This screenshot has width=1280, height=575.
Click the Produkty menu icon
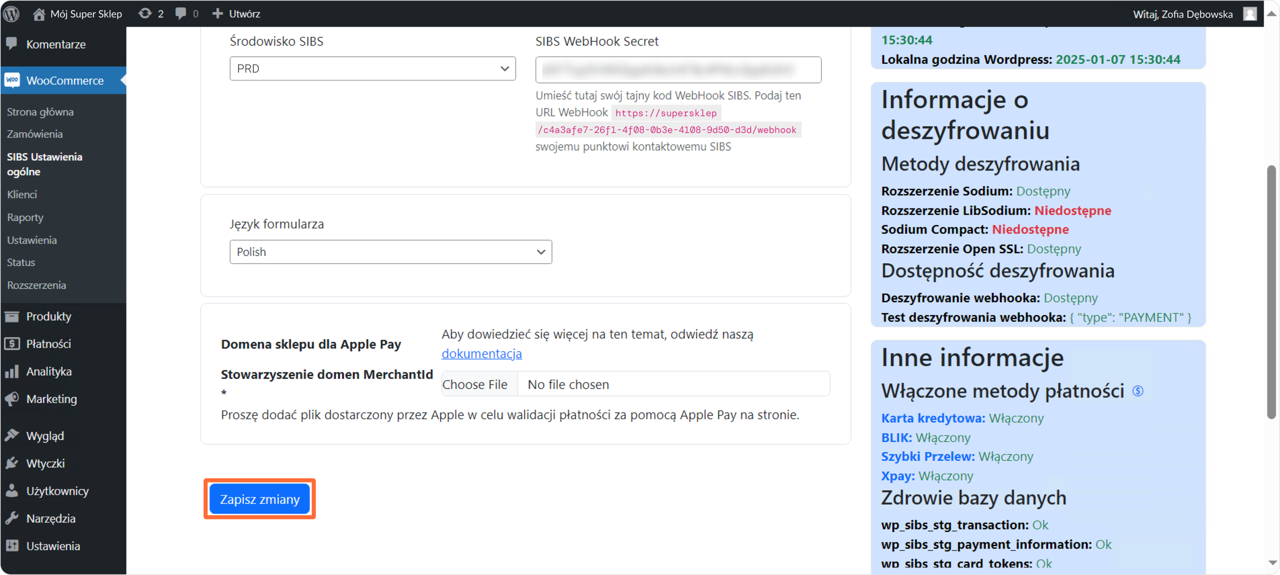(12, 316)
